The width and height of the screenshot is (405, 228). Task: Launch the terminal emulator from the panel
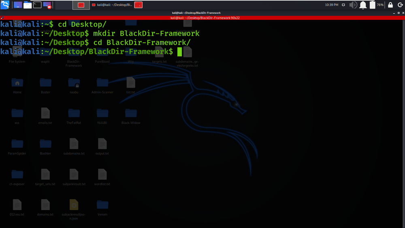pos(37,5)
